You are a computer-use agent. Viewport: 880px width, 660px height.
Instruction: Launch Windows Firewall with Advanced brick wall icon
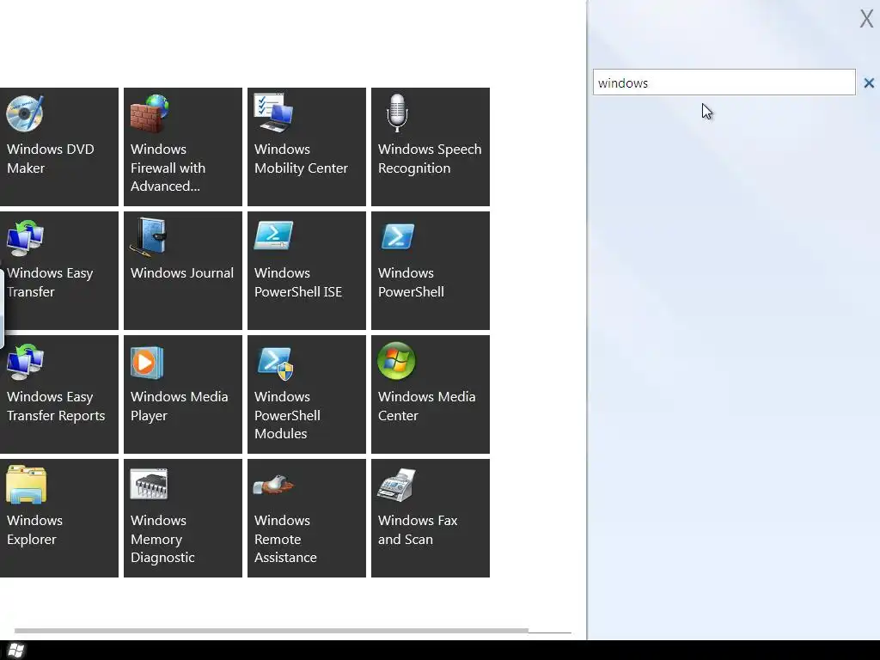150,113
